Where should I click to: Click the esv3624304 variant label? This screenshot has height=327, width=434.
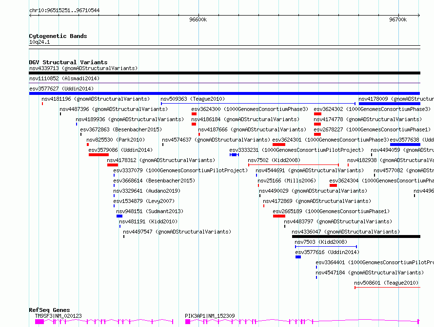(x=381, y=181)
